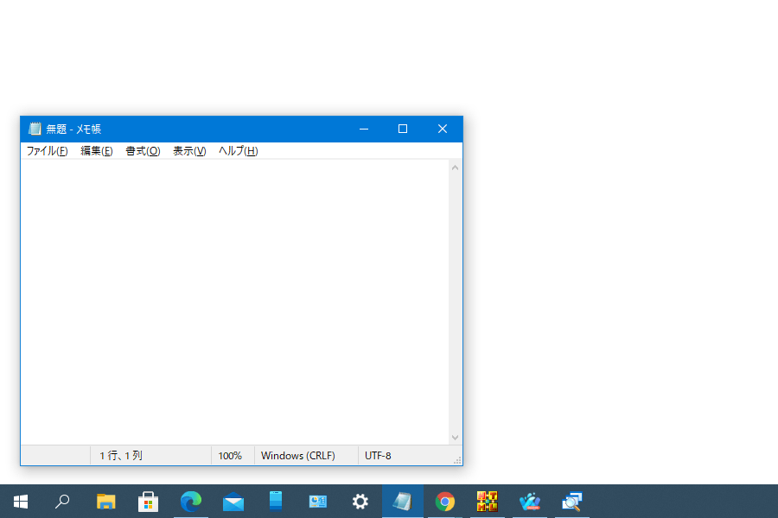Switch to Google Chrome on the taskbar

[445, 502]
